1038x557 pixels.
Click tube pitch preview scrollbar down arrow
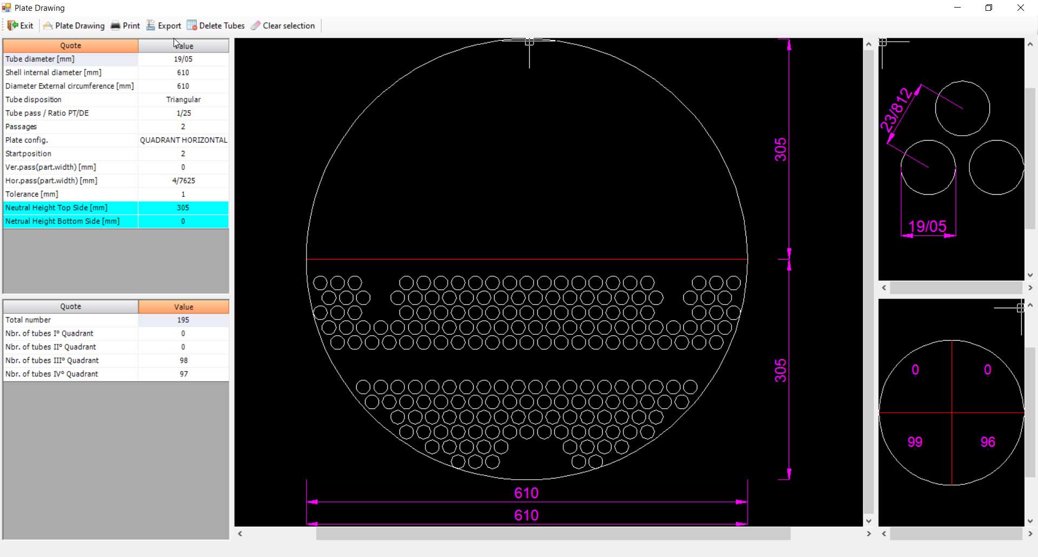1030,275
